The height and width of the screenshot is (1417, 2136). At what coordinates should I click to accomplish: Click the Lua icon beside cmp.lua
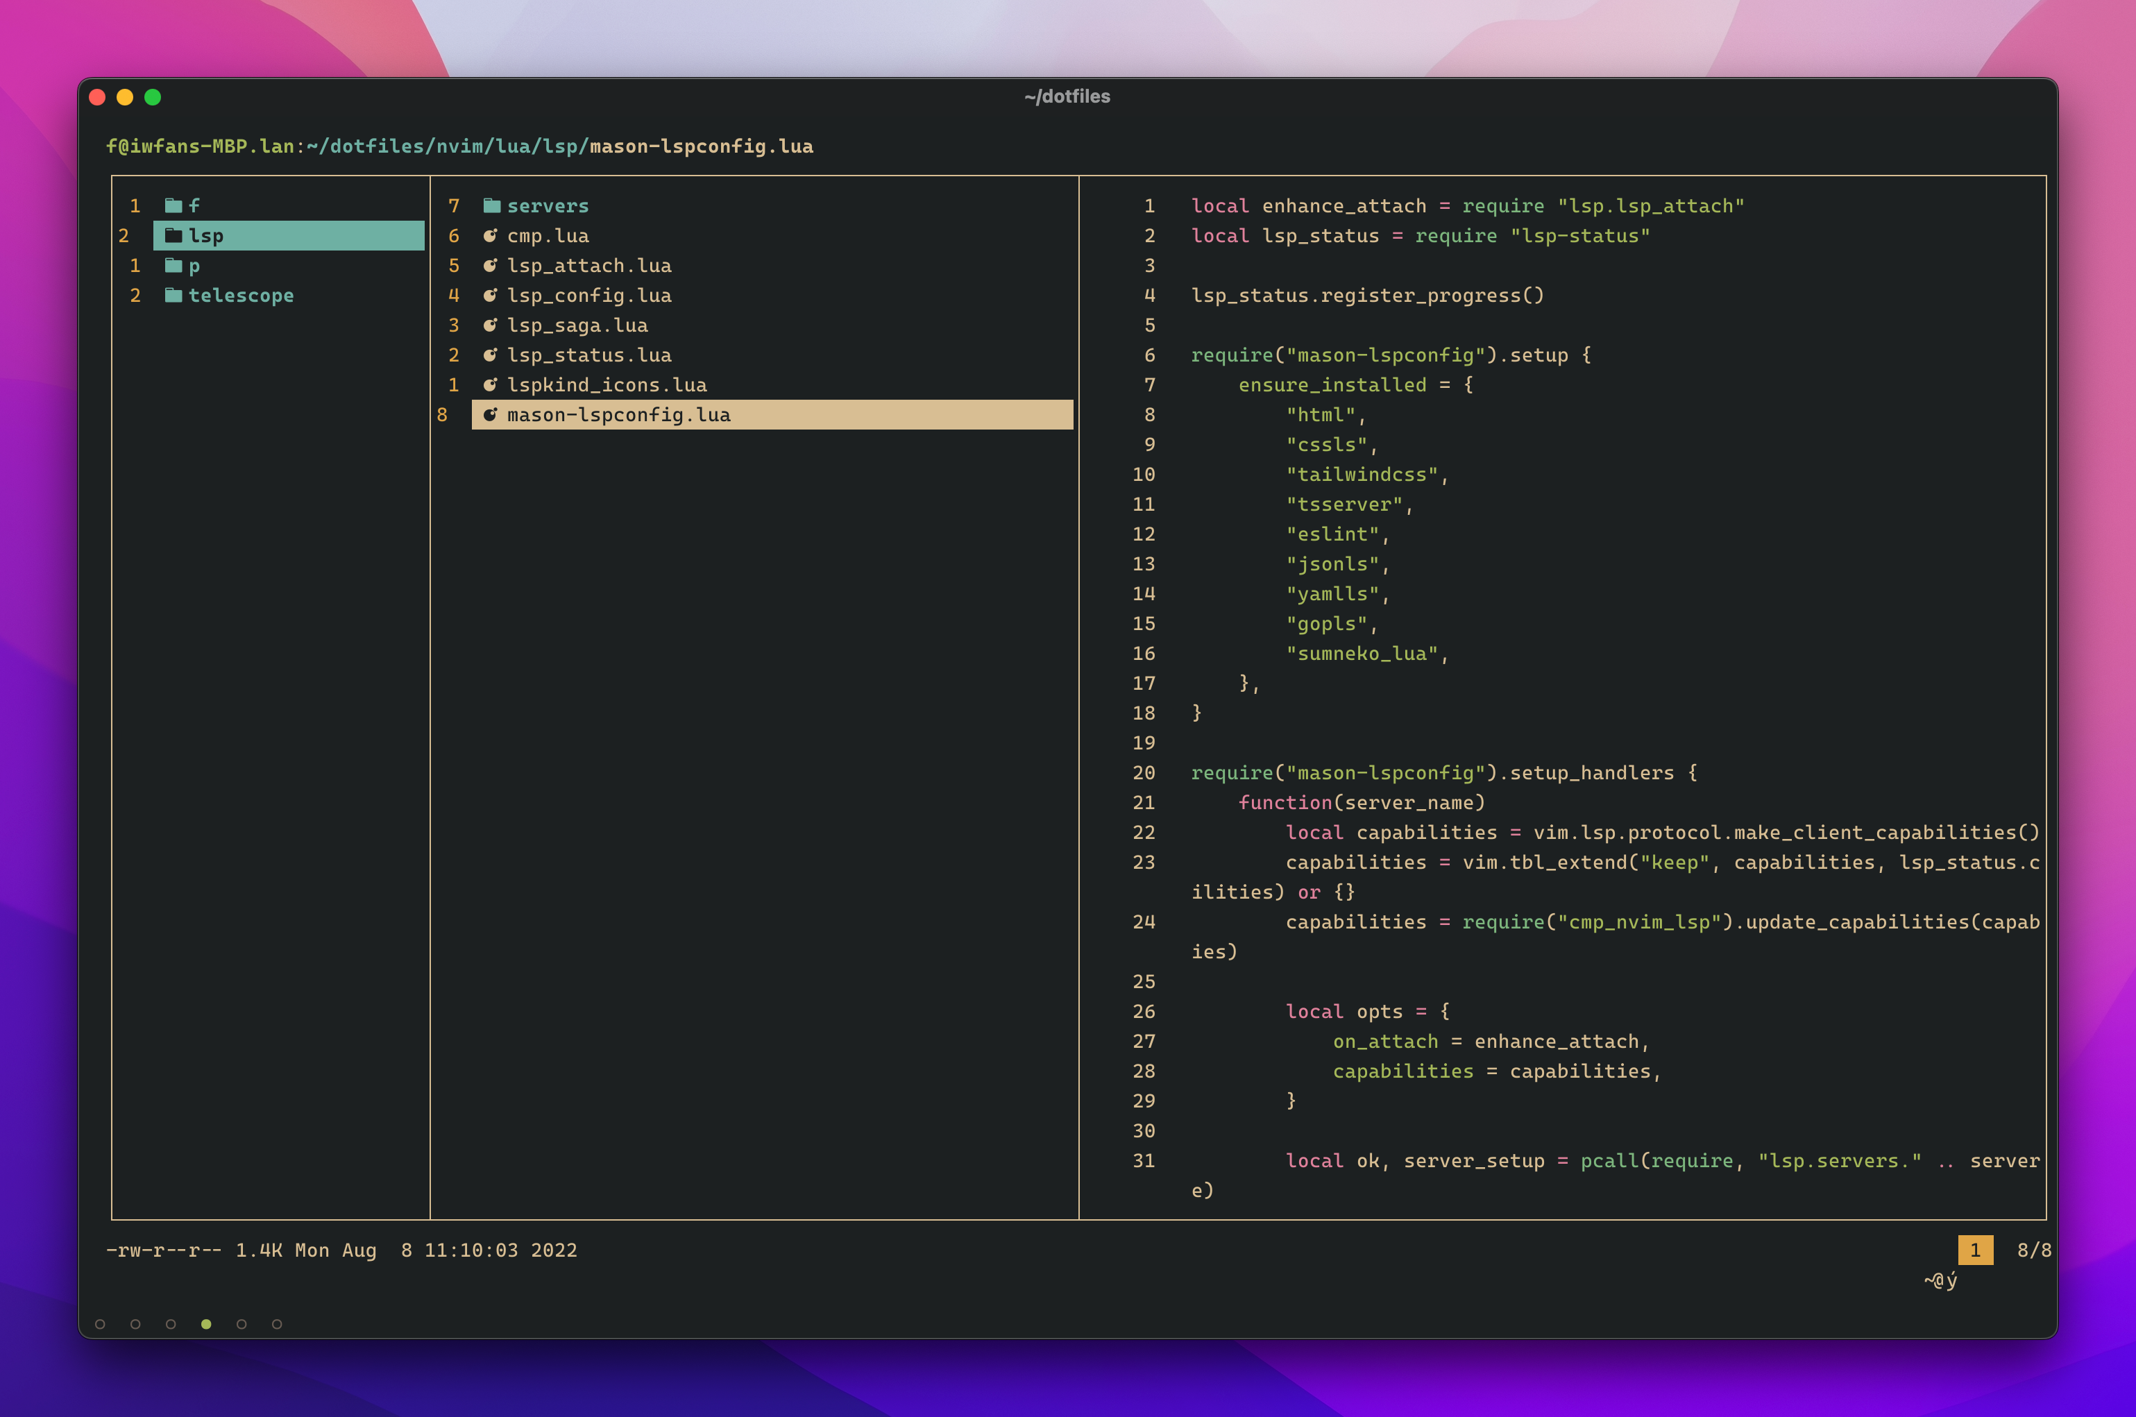point(491,236)
